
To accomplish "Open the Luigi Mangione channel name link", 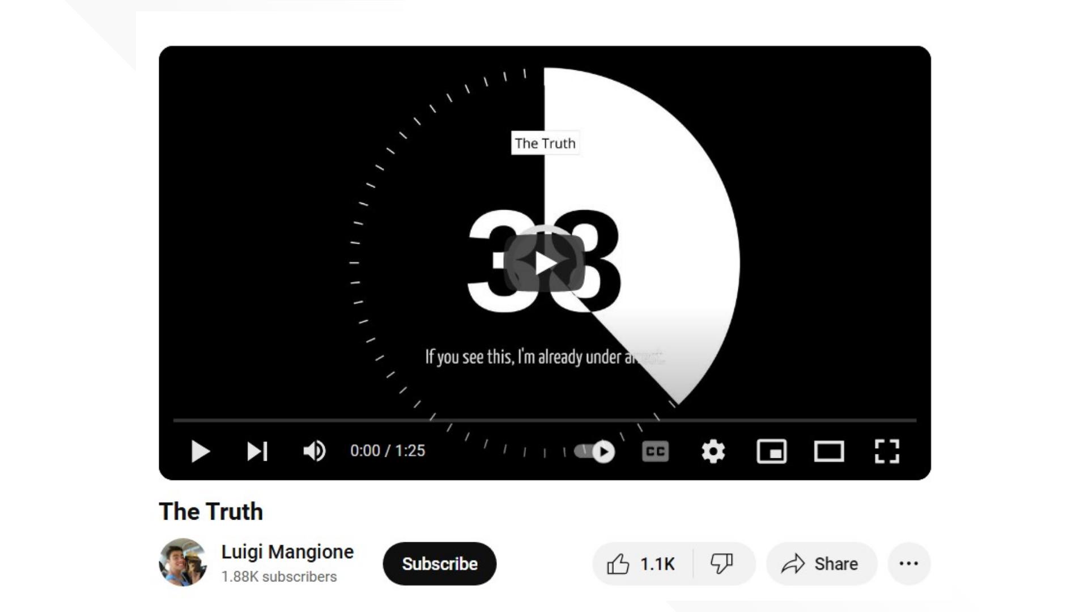I will pos(287,551).
